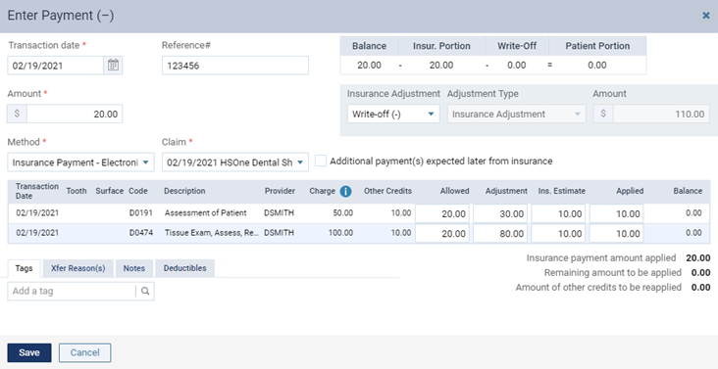Image resolution: width=718 pixels, height=369 pixels.
Task: Click Adjustment field showing 80.00
Action: pos(500,233)
